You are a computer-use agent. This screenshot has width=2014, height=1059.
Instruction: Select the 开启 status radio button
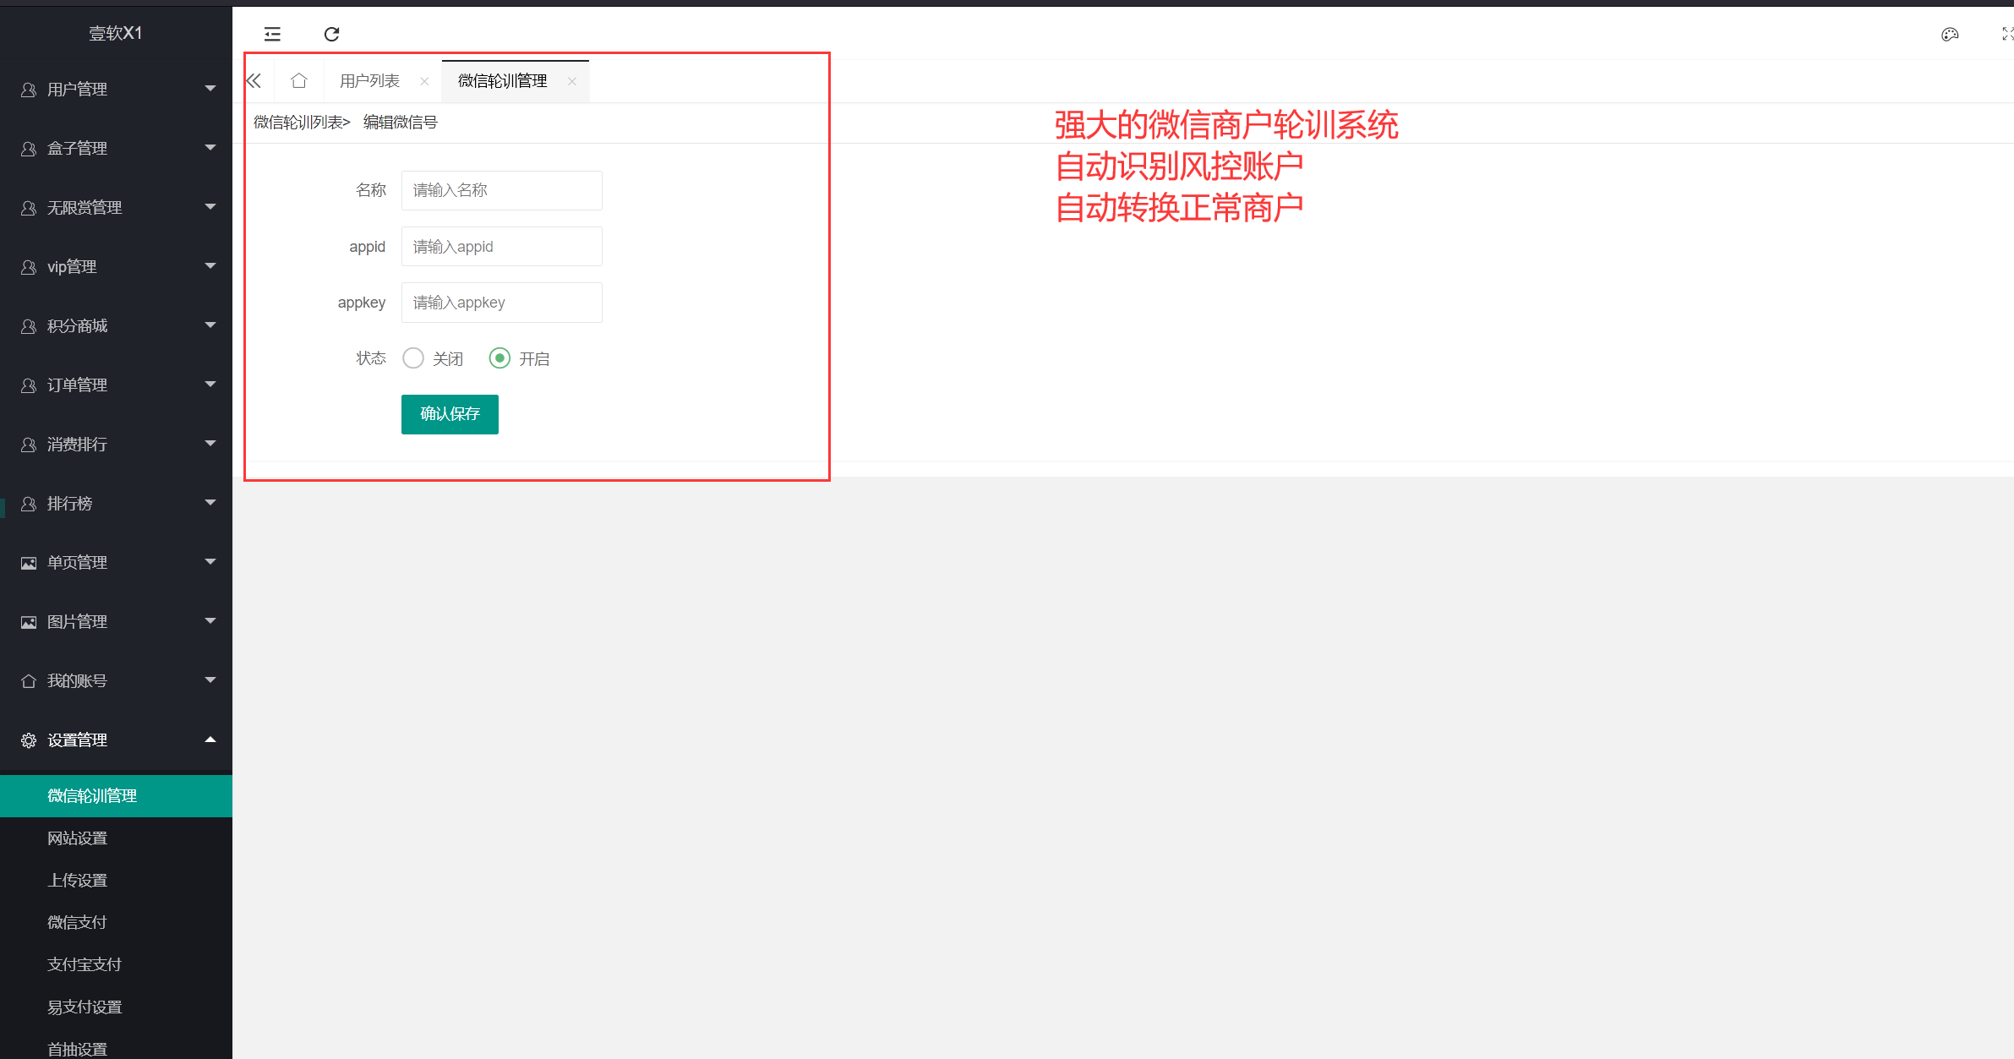[500, 358]
